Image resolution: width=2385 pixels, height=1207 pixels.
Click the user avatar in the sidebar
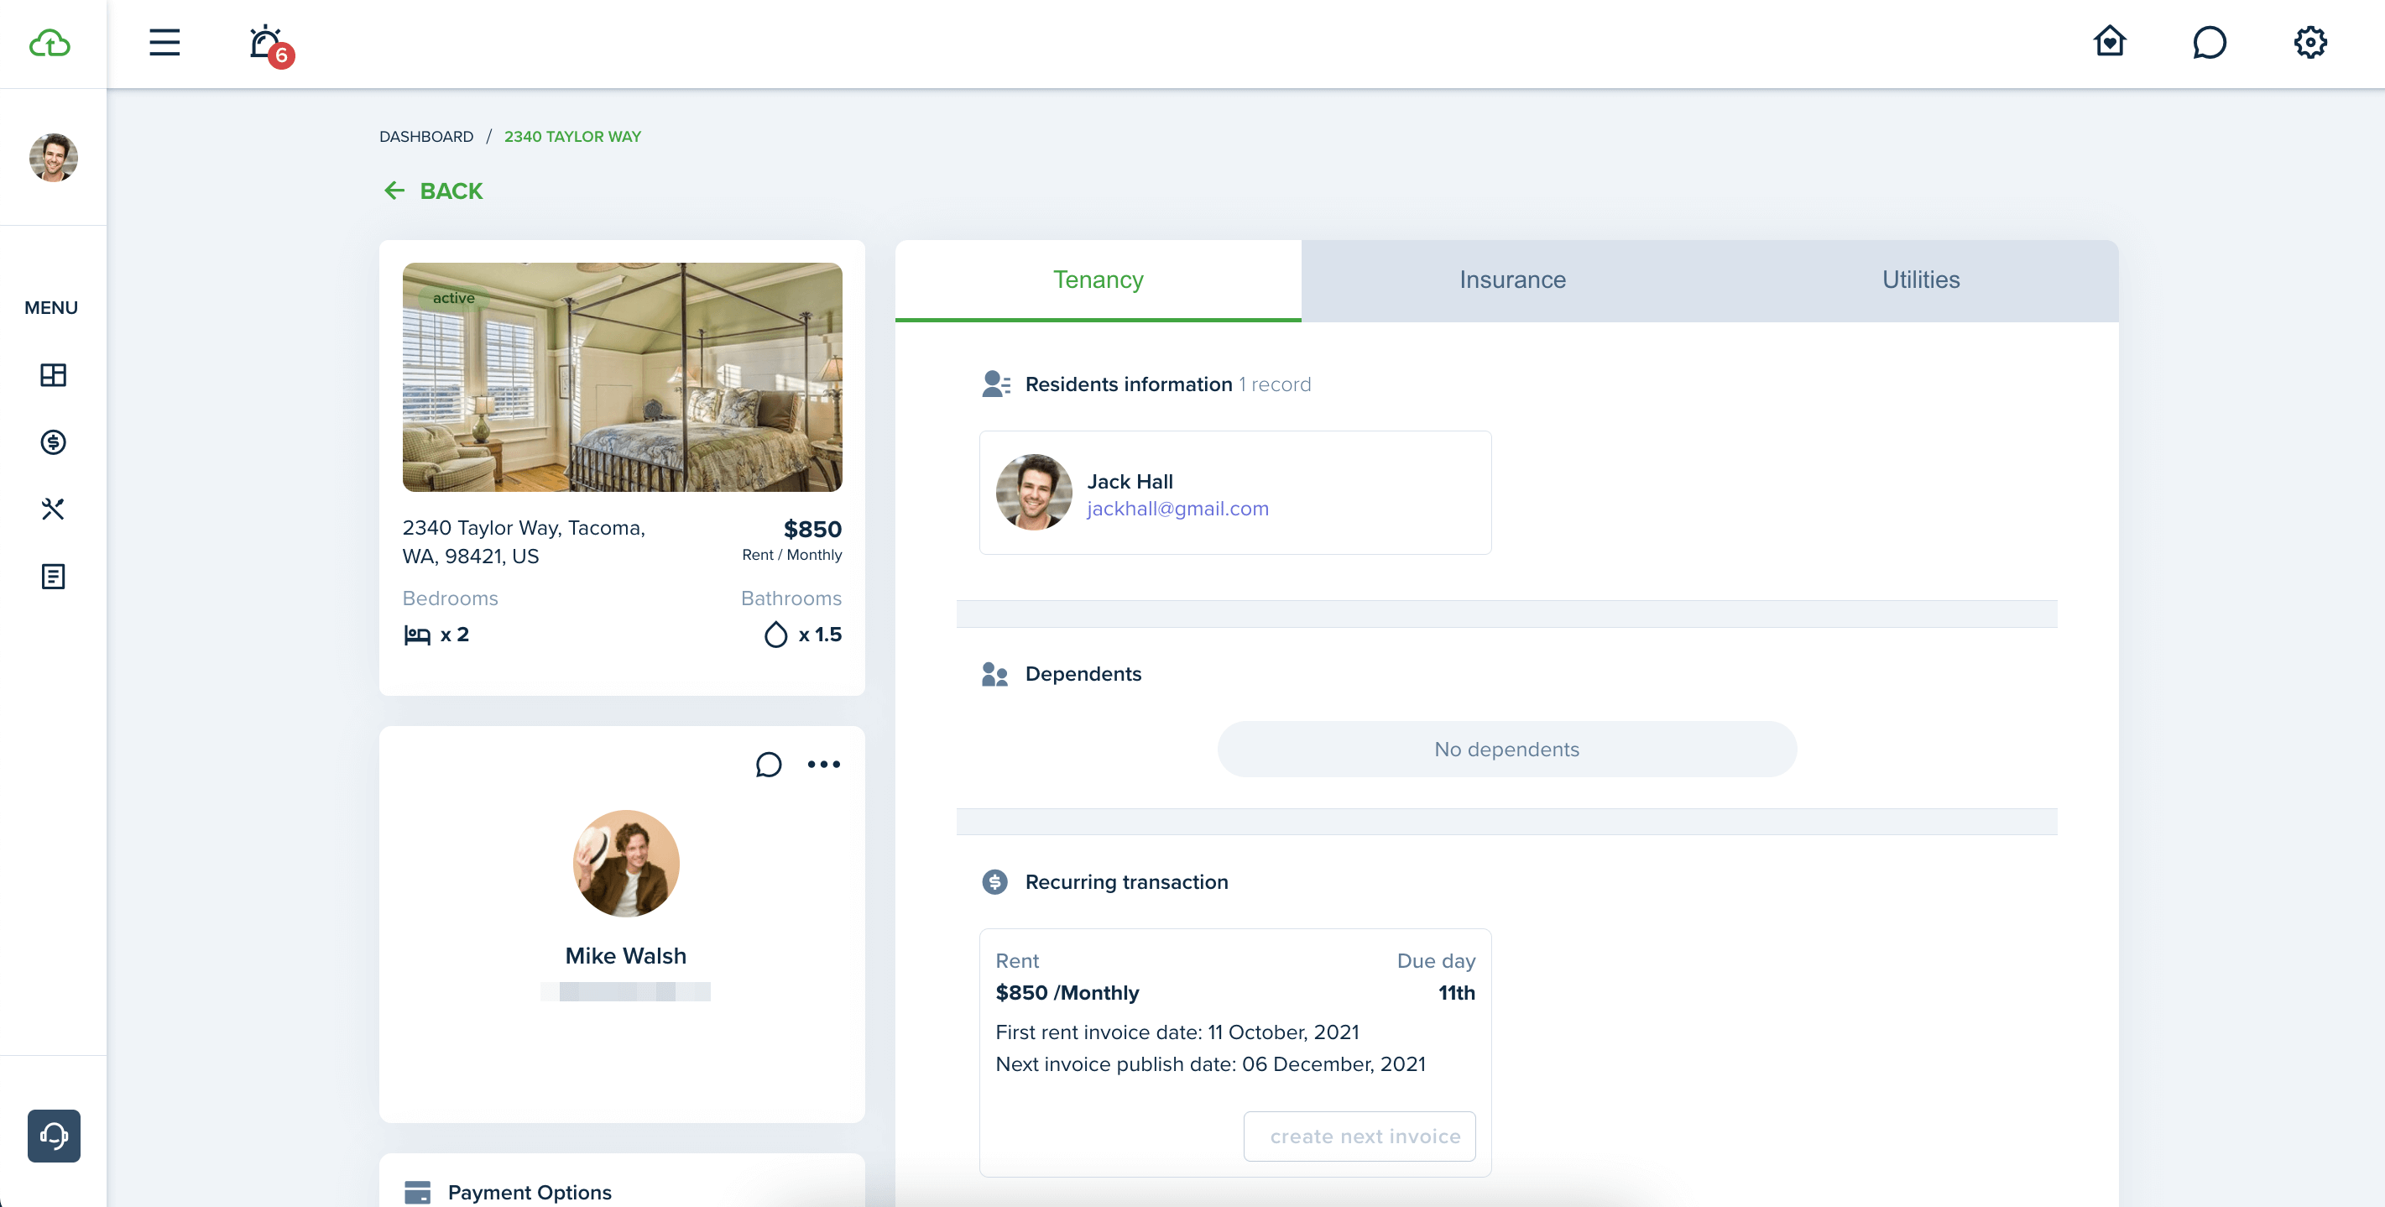(53, 158)
